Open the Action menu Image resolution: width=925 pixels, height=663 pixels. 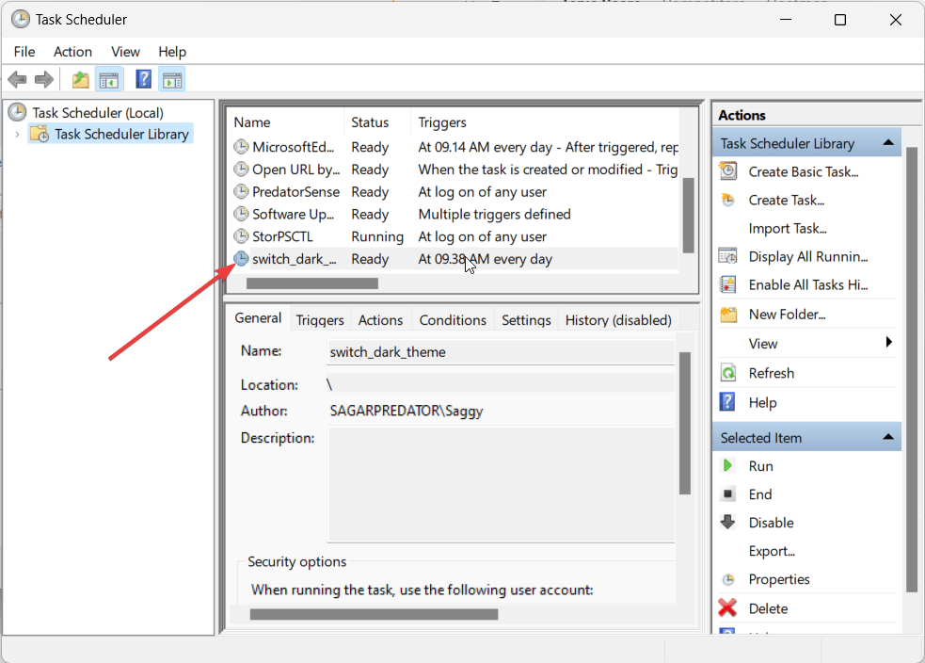[x=72, y=52]
